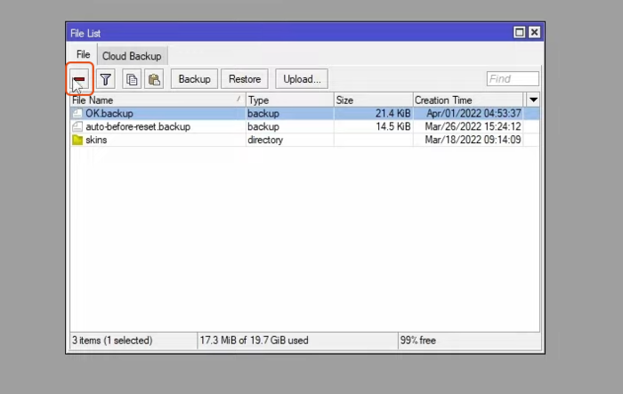
Task: Switch to the Cloud Backup tab
Action: (132, 56)
